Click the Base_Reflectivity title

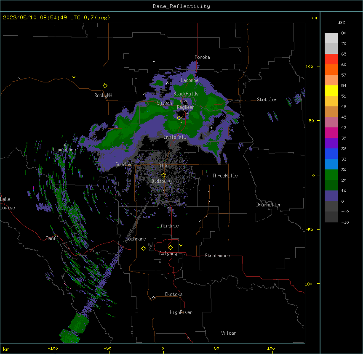181,6
